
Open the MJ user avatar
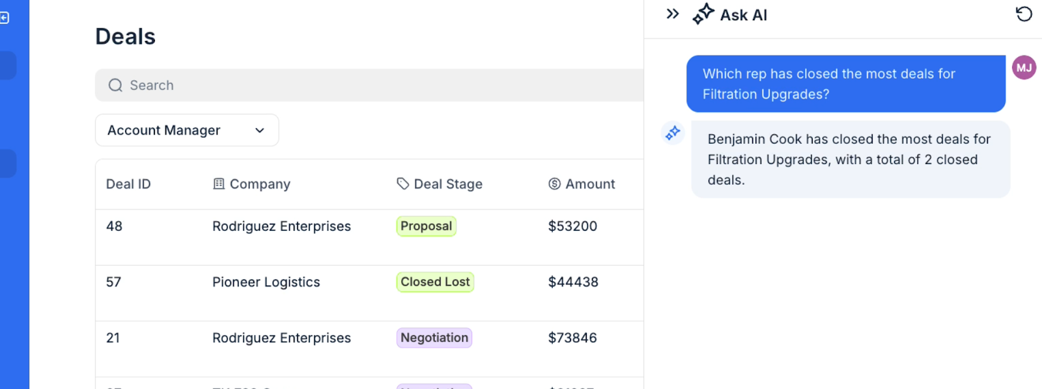(1024, 68)
